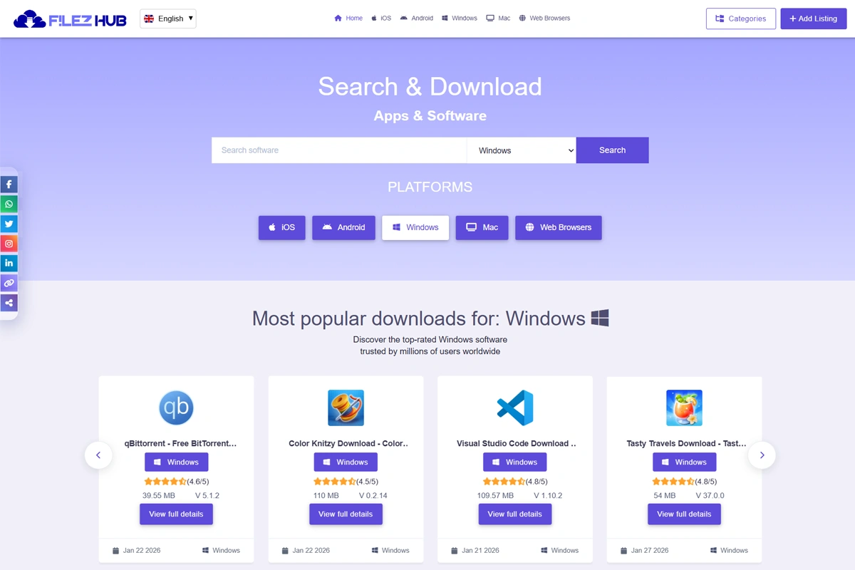Select the Mac platform button

[482, 228]
